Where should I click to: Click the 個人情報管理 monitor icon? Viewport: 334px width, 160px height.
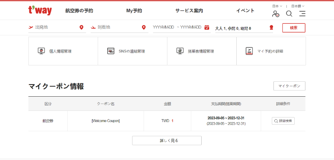tap(41, 51)
